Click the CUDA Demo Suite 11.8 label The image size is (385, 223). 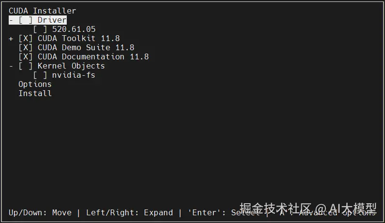point(86,48)
